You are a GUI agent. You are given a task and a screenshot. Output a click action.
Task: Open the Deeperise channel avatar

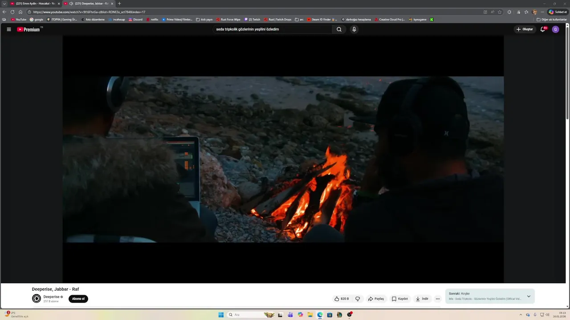pos(37,299)
